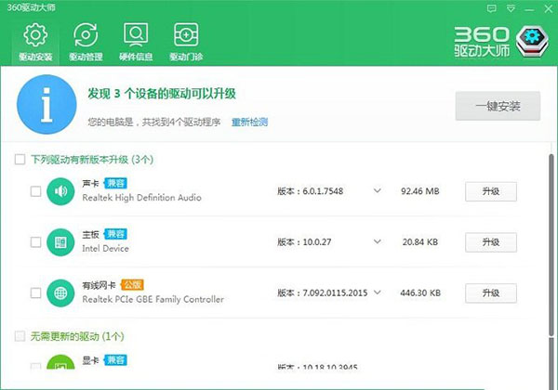Viewport: 558px width, 390px height.
Task: Click the 兼容 tag next to 主板
Action: tap(115, 234)
